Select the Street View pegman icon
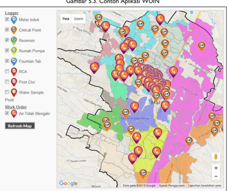Image resolution: width=228 pixels, height=191 pixels. click(216, 157)
